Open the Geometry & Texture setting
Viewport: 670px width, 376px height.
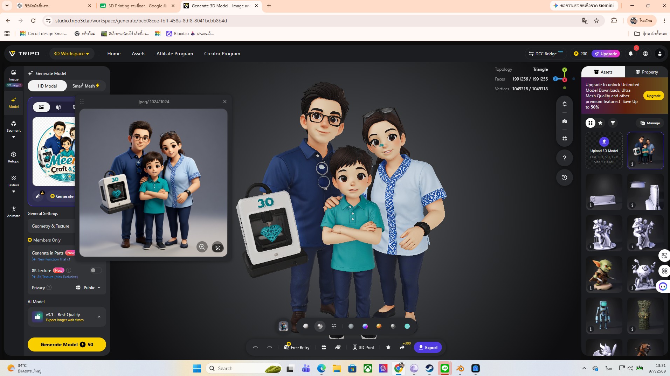(51, 226)
